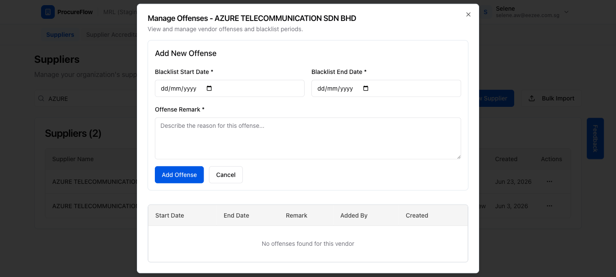Click the Added By column header

coord(354,215)
